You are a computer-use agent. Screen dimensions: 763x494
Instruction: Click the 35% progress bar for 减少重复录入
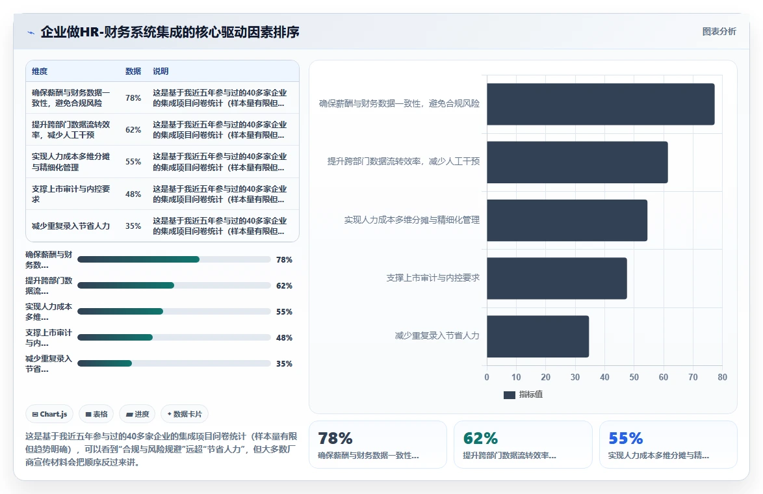coord(174,363)
